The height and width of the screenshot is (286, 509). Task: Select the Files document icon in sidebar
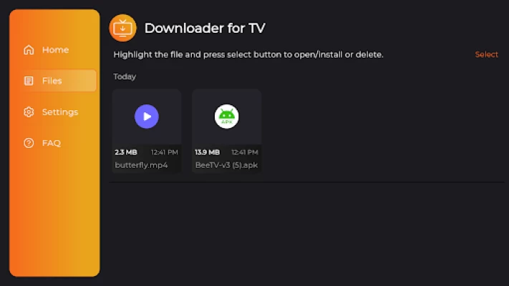click(29, 81)
